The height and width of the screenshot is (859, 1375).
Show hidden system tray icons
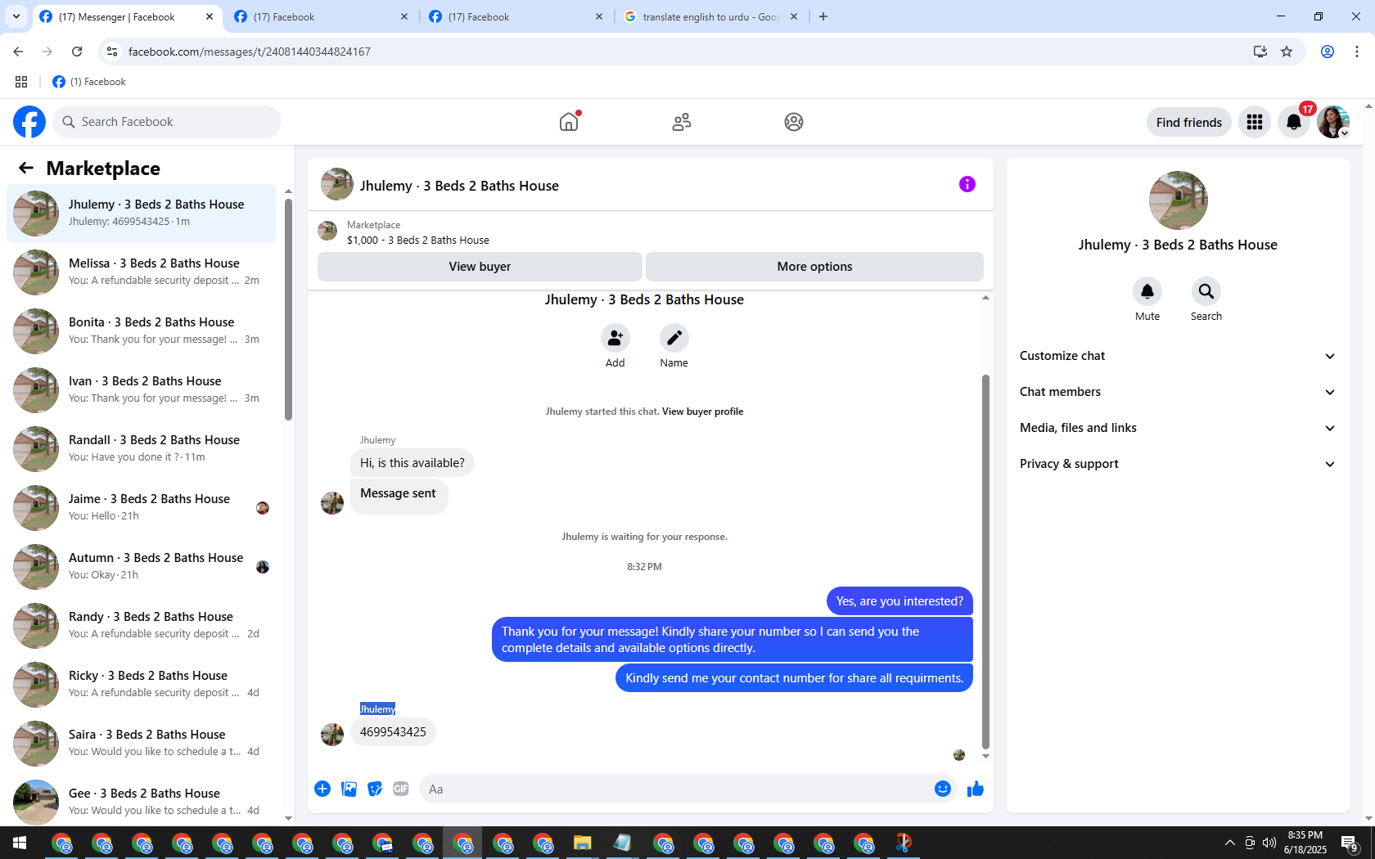coord(1229,843)
